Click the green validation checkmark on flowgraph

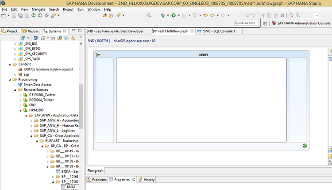(x=305, y=146)
